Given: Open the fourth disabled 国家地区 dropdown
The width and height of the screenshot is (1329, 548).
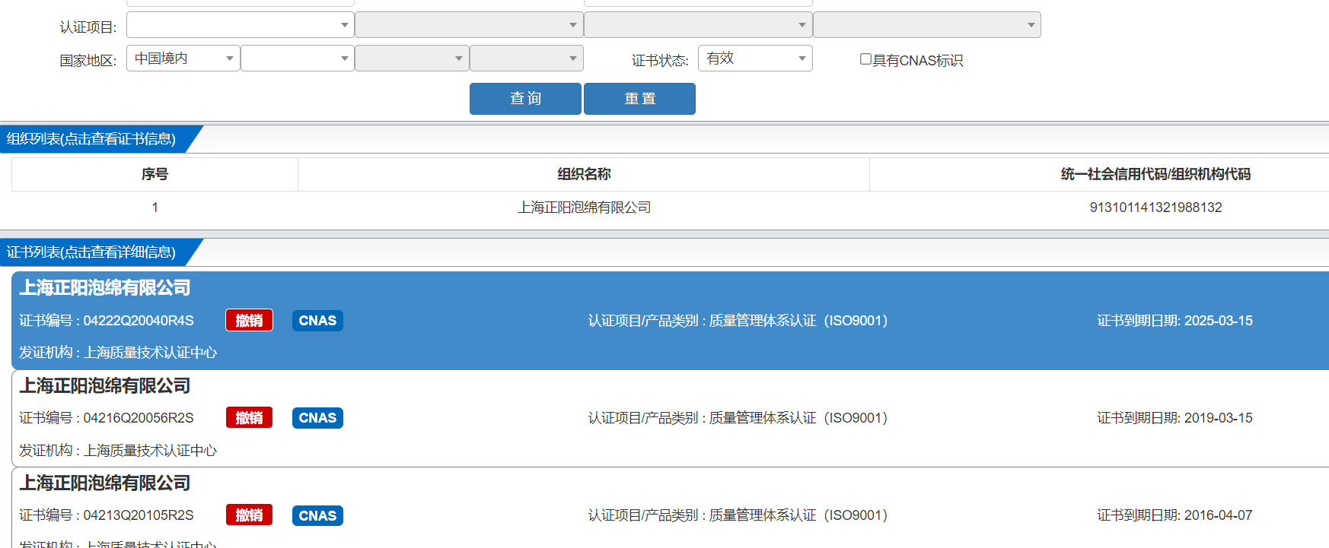Looking at the screenshot, I should click(x=527, y=59).
